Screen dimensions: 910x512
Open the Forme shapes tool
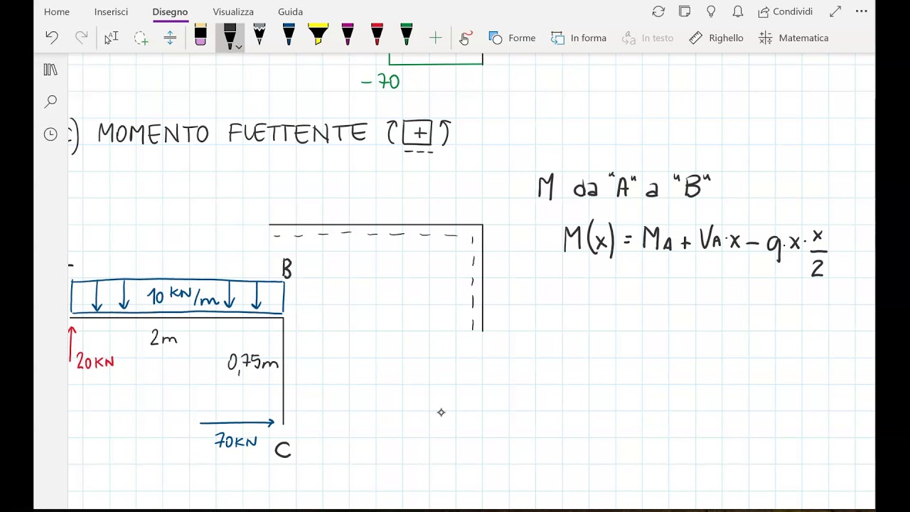click(x=512, y=38)
